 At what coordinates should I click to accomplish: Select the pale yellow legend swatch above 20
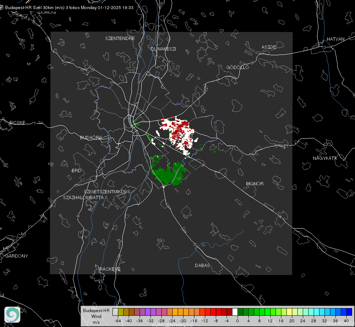pos(289,312)
